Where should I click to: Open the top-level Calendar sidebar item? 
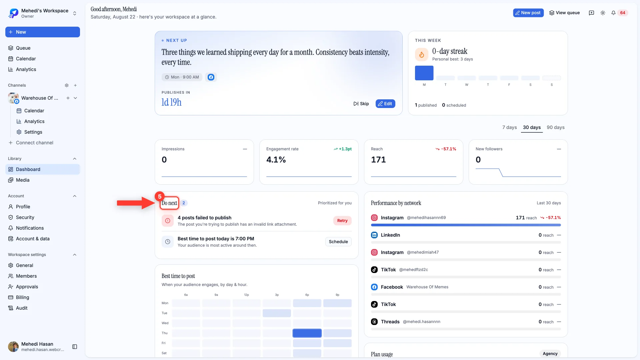click(x=43, y=59)
